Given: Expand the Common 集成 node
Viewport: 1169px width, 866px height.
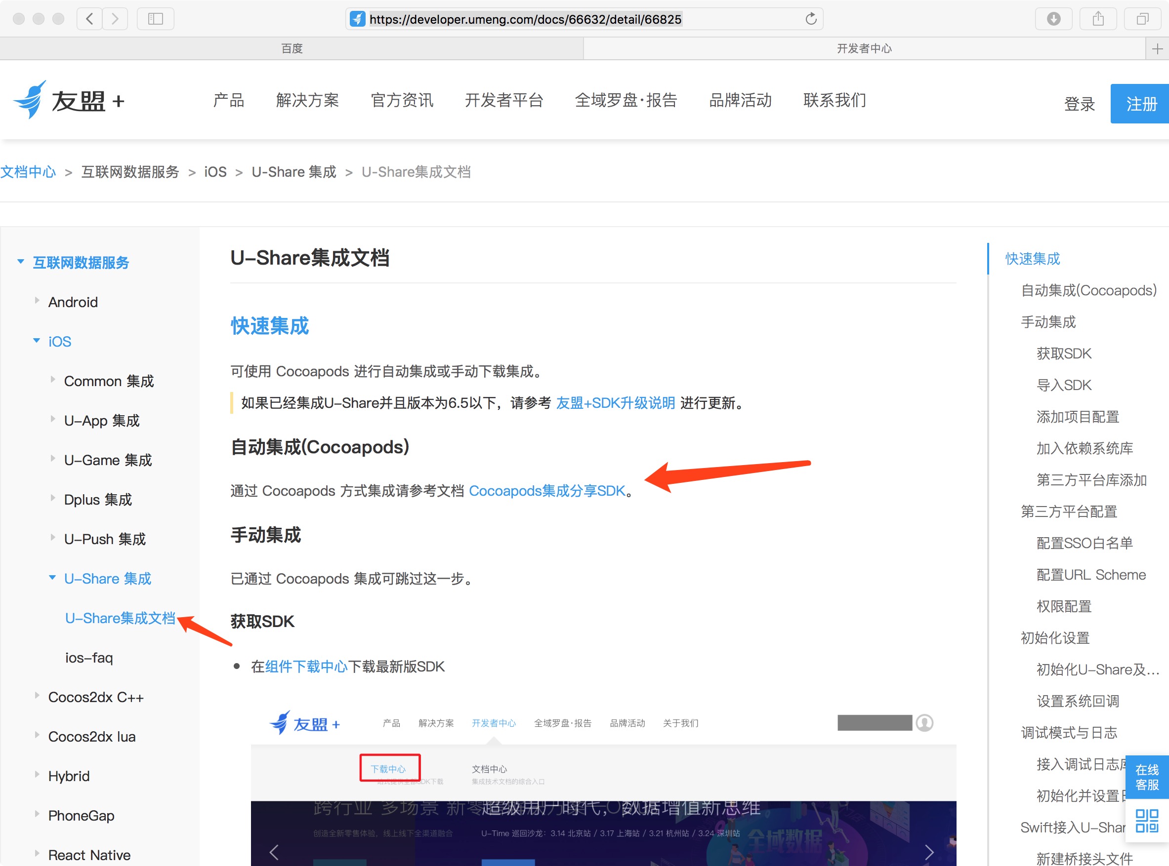Looking at the screenshot, I should [x=52, y=380].
